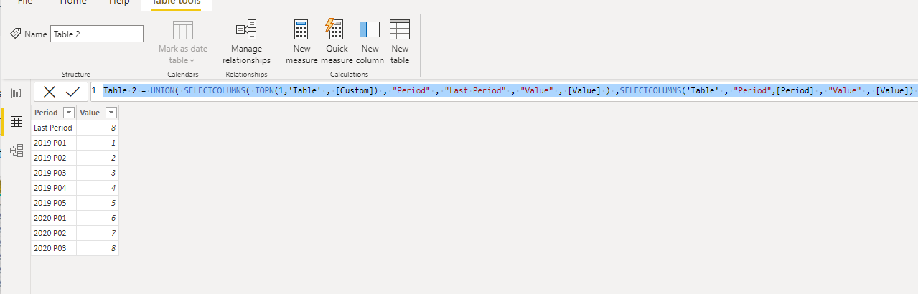Expand Mark as date table dropdown arrow
The width and height of the screenshot is (918, 294).
[x=192, y=61]
